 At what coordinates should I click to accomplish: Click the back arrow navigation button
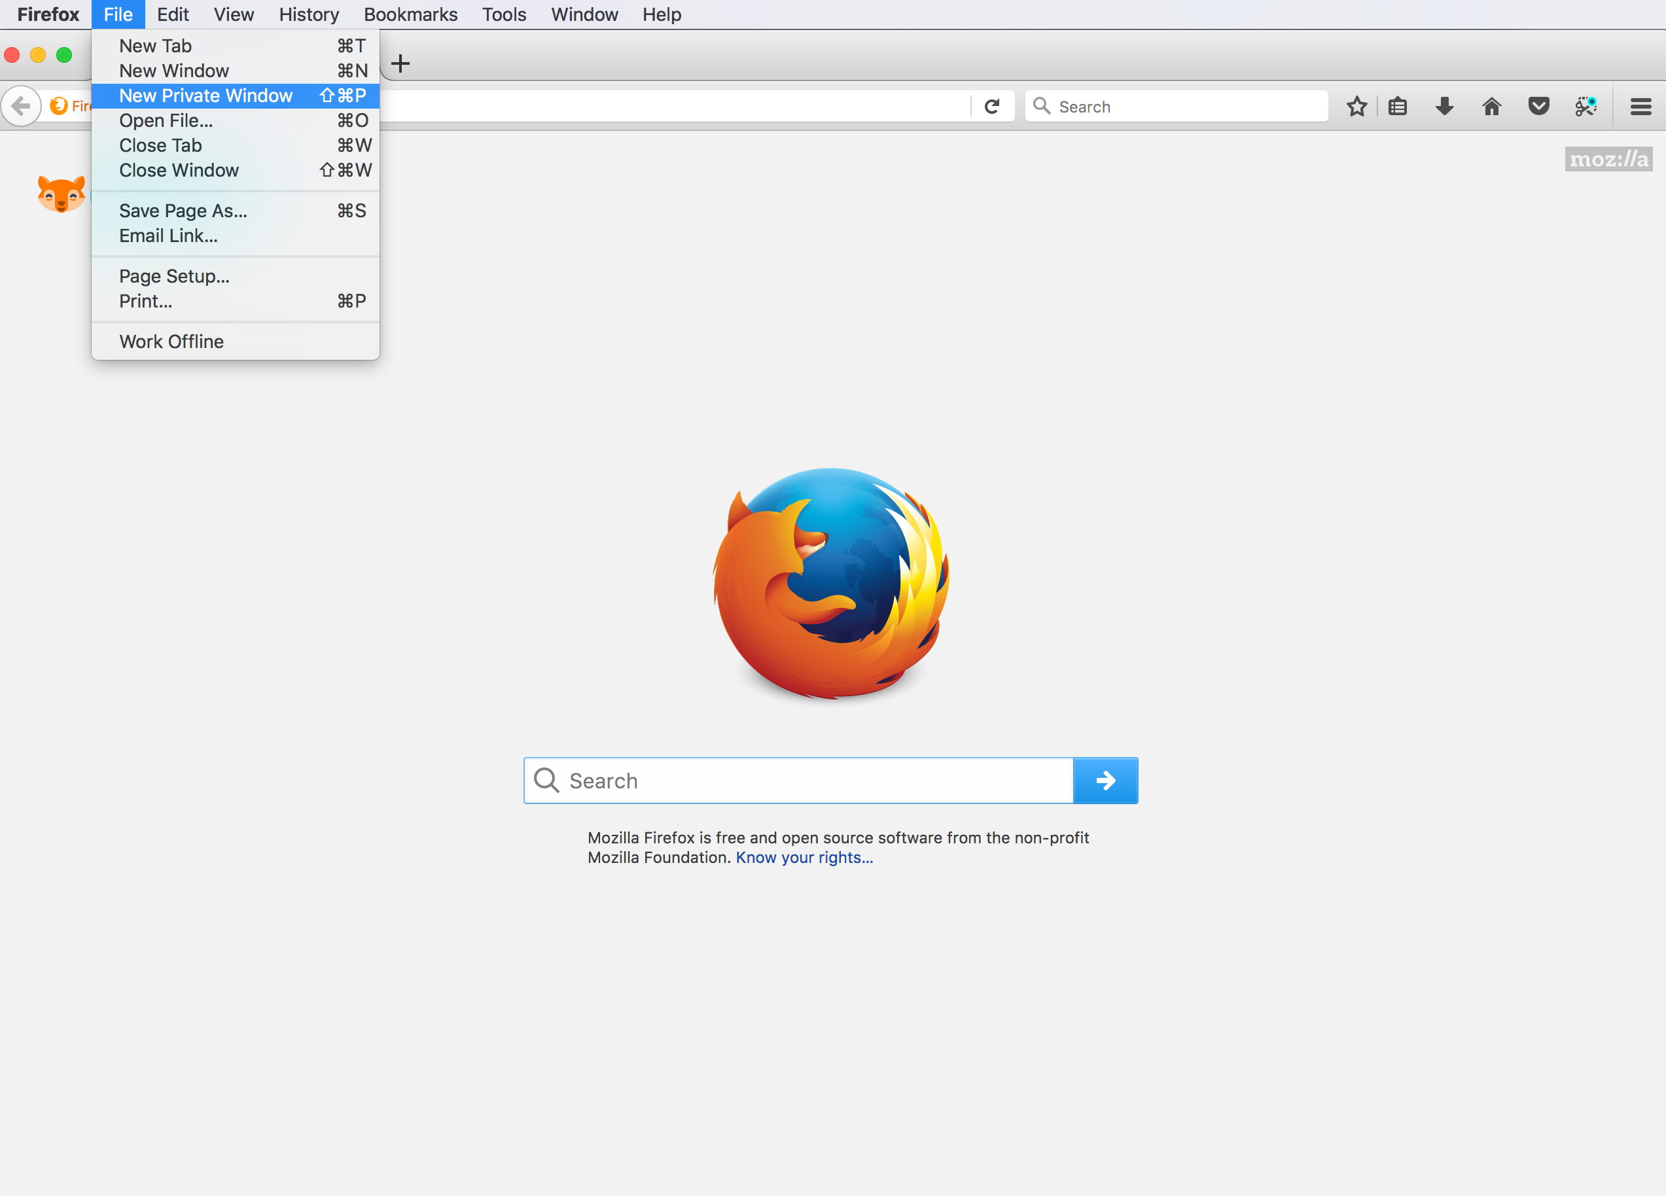point(22,107)
